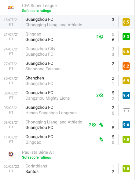Open Shenzhen vs Guangzhou FC match
136x180 pixels.
(67, 81)
